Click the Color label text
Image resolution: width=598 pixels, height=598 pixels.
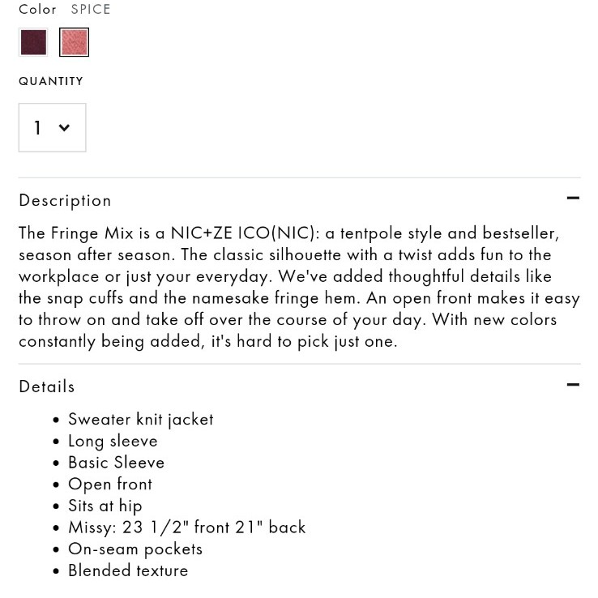(37, 9)
